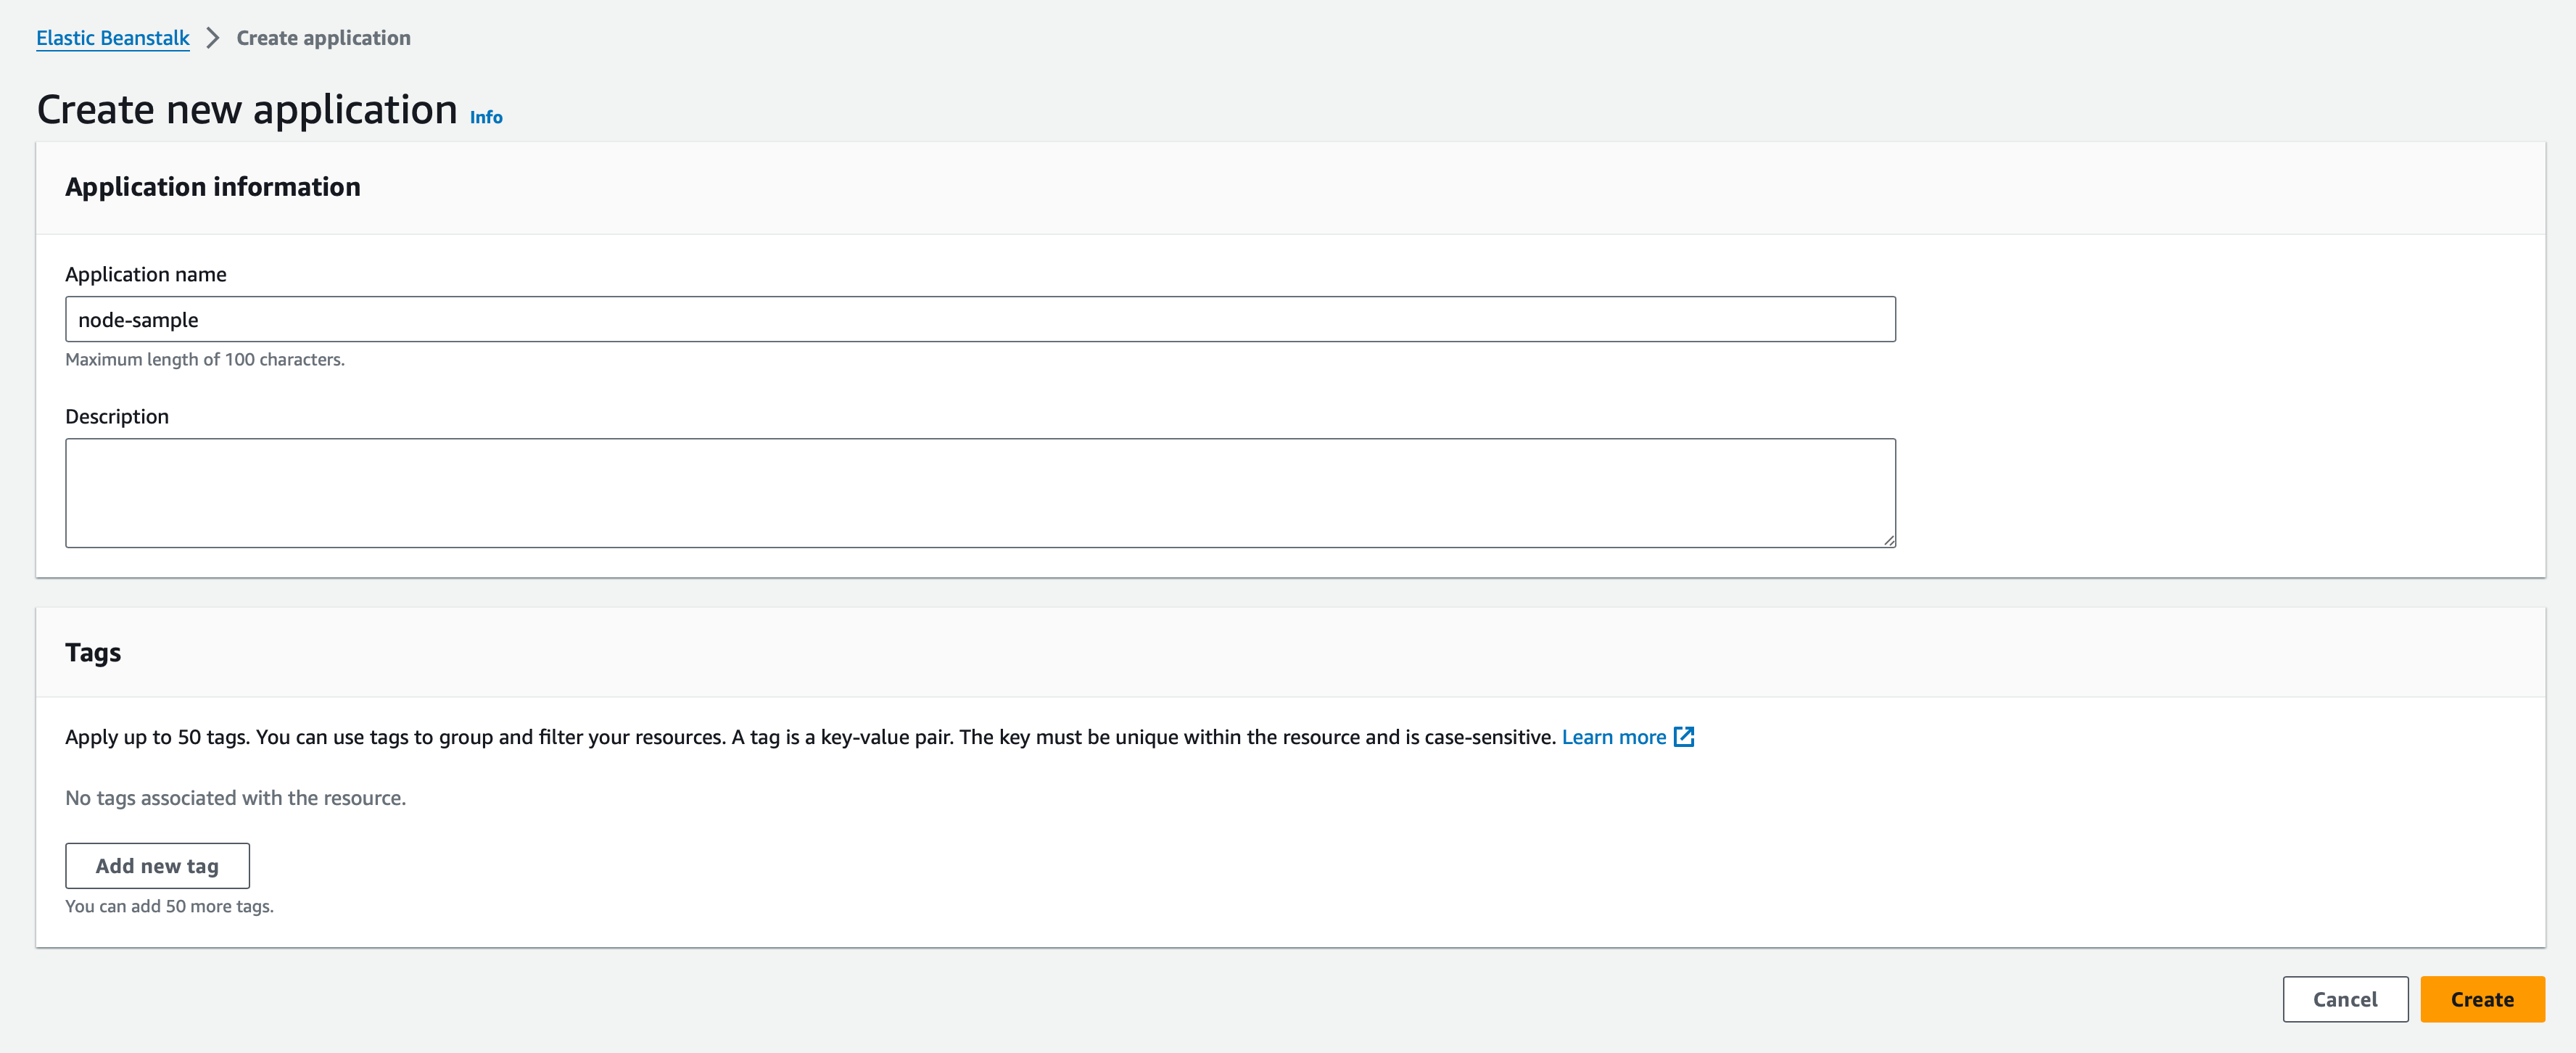Open the Elastic Beanstalk breadcrumb link
Viewport: 2576px width, 1053px height.
click(x=113, y=38)
